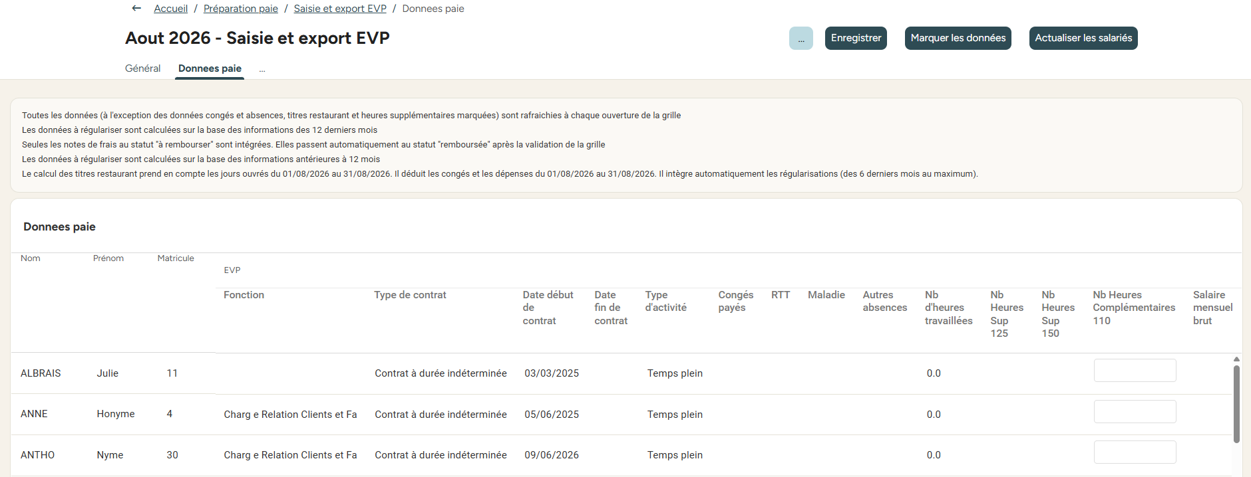1251x477 pixels.
Task: Click contract start date 05/06/2025
Action: (x=552, y=415)
